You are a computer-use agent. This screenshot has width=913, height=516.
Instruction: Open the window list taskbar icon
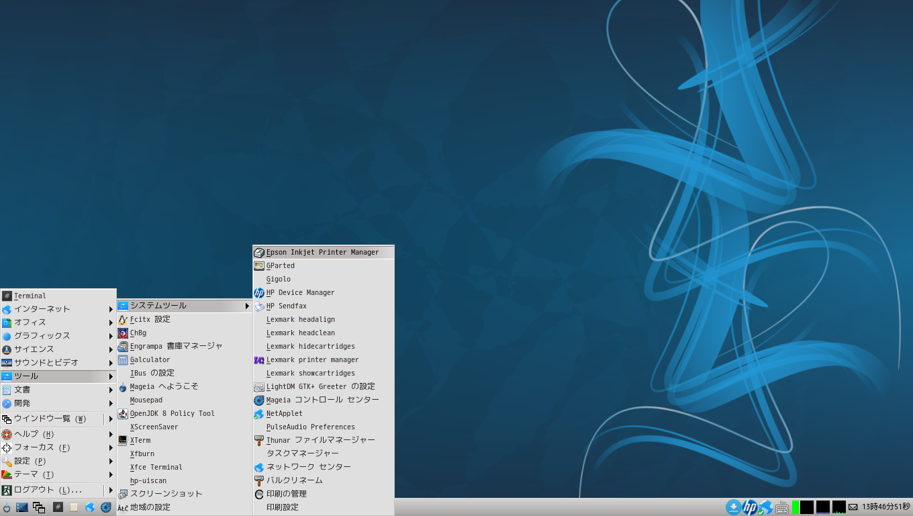[39, 507]
